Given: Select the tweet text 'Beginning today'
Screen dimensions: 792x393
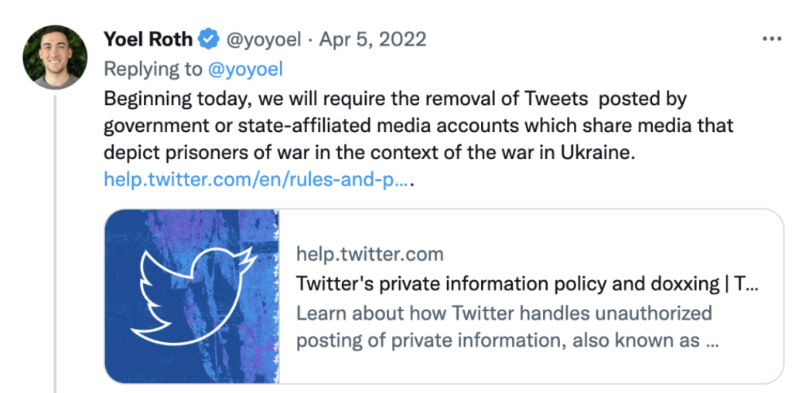Looking at the screenshot, I should (x=177, y=100).
